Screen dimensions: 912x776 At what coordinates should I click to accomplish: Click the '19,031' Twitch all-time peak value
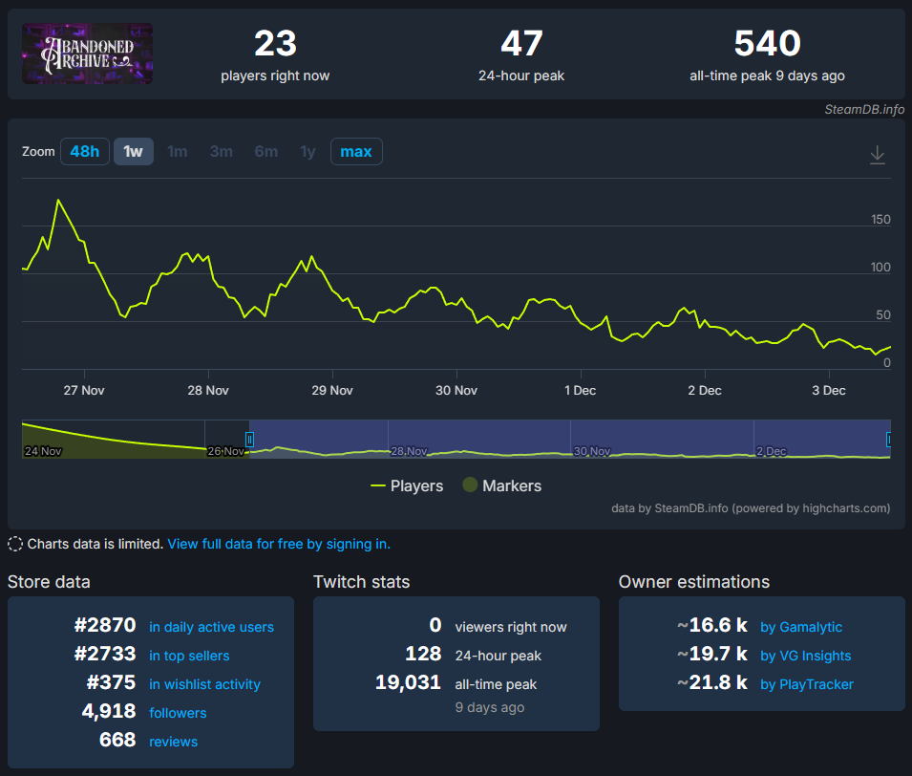(408, 681)
